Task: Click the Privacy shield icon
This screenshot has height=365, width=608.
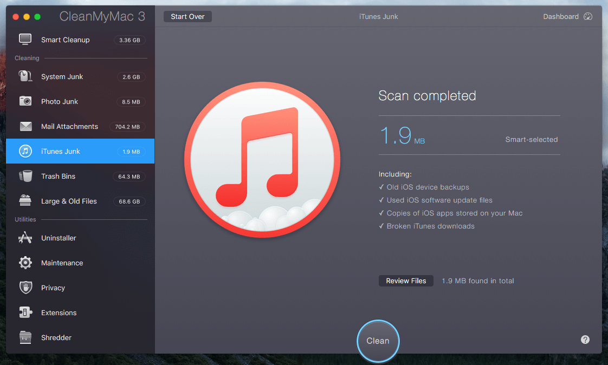Action: (x=25, y=288)
